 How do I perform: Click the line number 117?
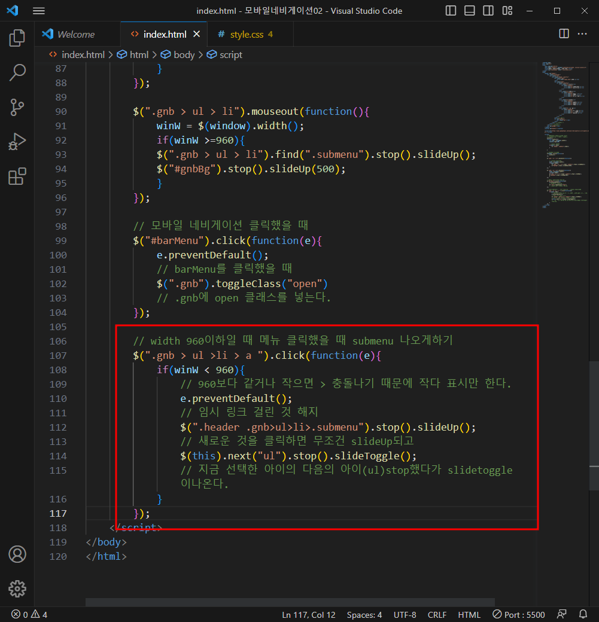click(x=58, y=513)
